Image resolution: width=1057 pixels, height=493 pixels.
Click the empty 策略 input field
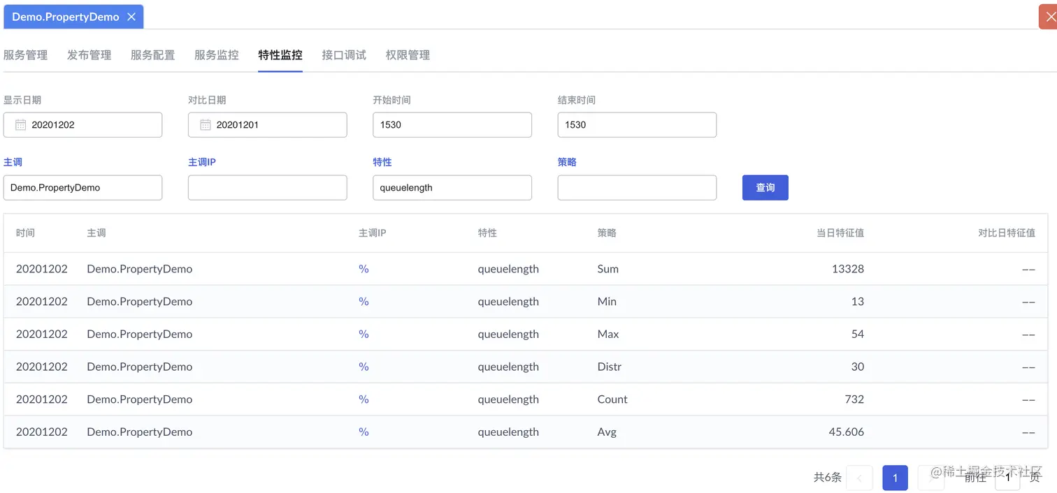tap(637, 188)
